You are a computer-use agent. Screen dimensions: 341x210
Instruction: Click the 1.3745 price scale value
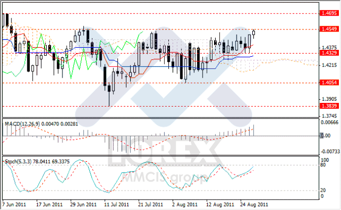pos(329,116)
